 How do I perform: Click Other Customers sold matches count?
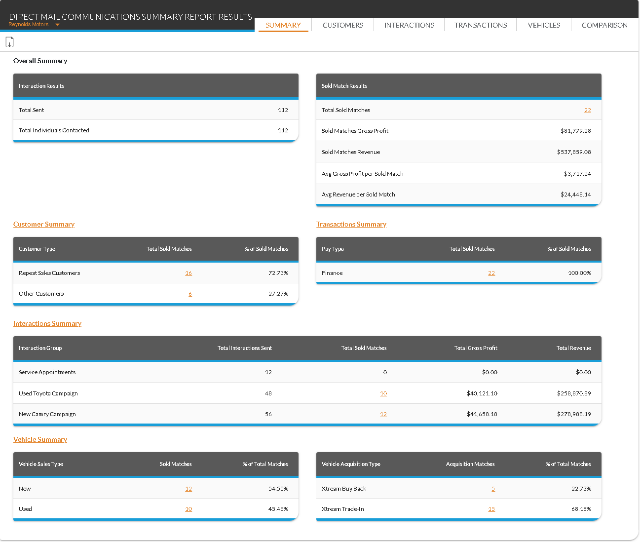coord(190,294)
